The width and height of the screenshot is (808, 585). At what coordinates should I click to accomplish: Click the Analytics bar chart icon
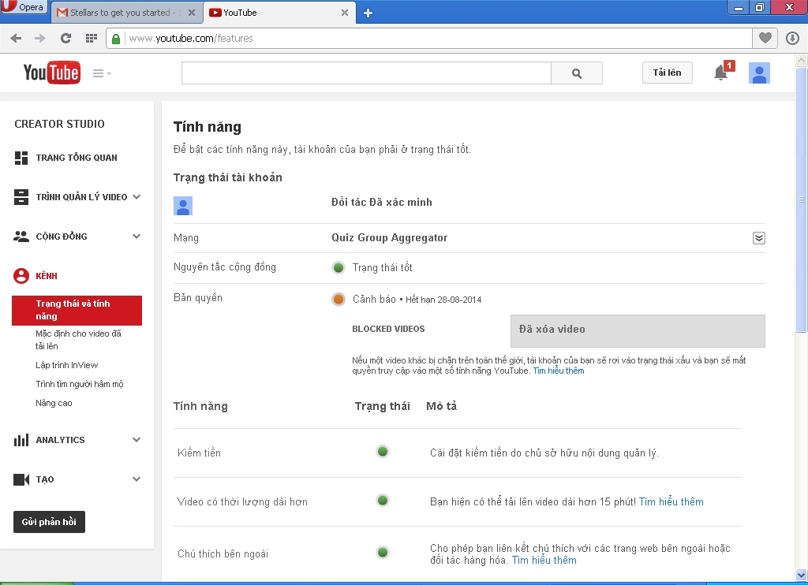point(21,440)
